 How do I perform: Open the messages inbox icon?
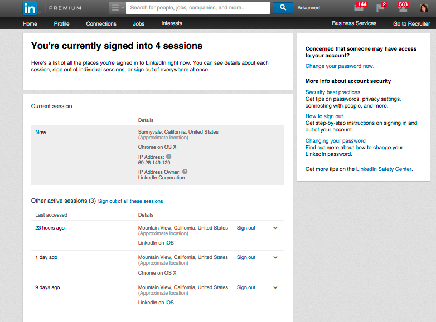click(x=359, y=8)
